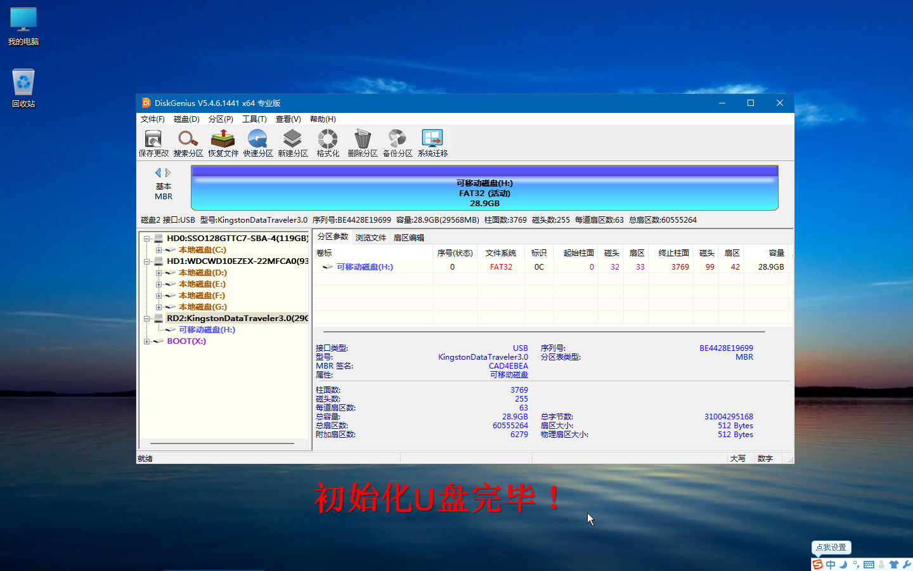This screenshot has width=913, height=571.
Task: Select 本地磁盘(F:) in the disk tree
Action: 202,296
